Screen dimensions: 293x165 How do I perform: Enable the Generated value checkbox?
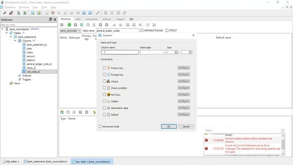click(x=104, y=108)
